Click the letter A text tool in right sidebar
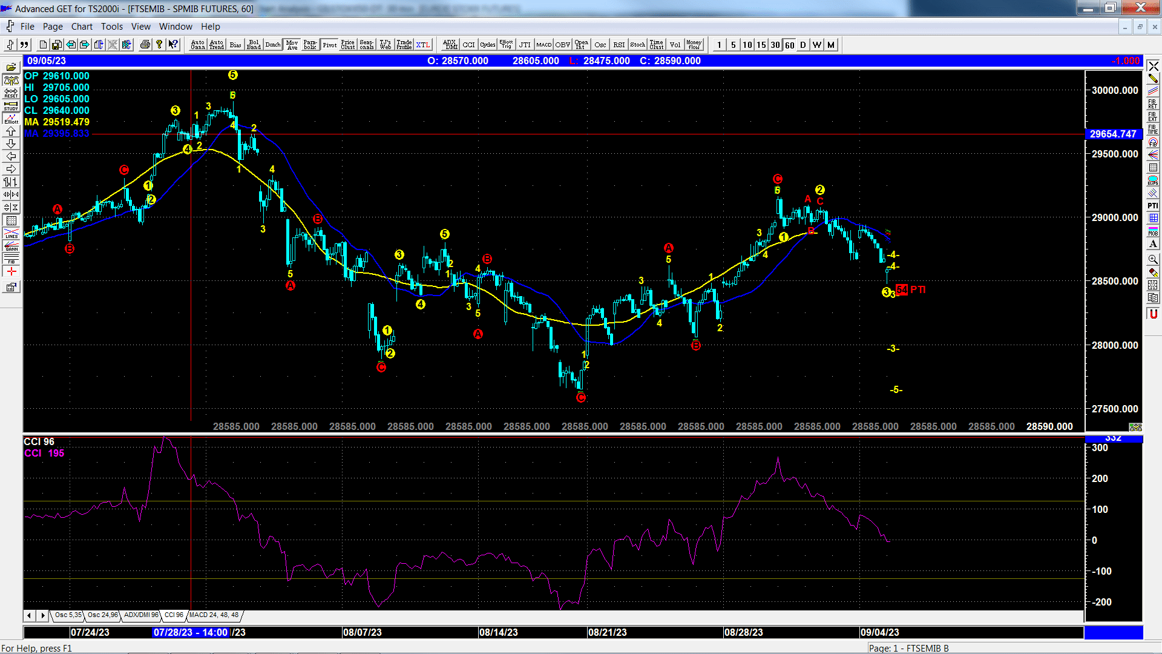This screenshot has width=1162, height=654. click(1153, 243)
